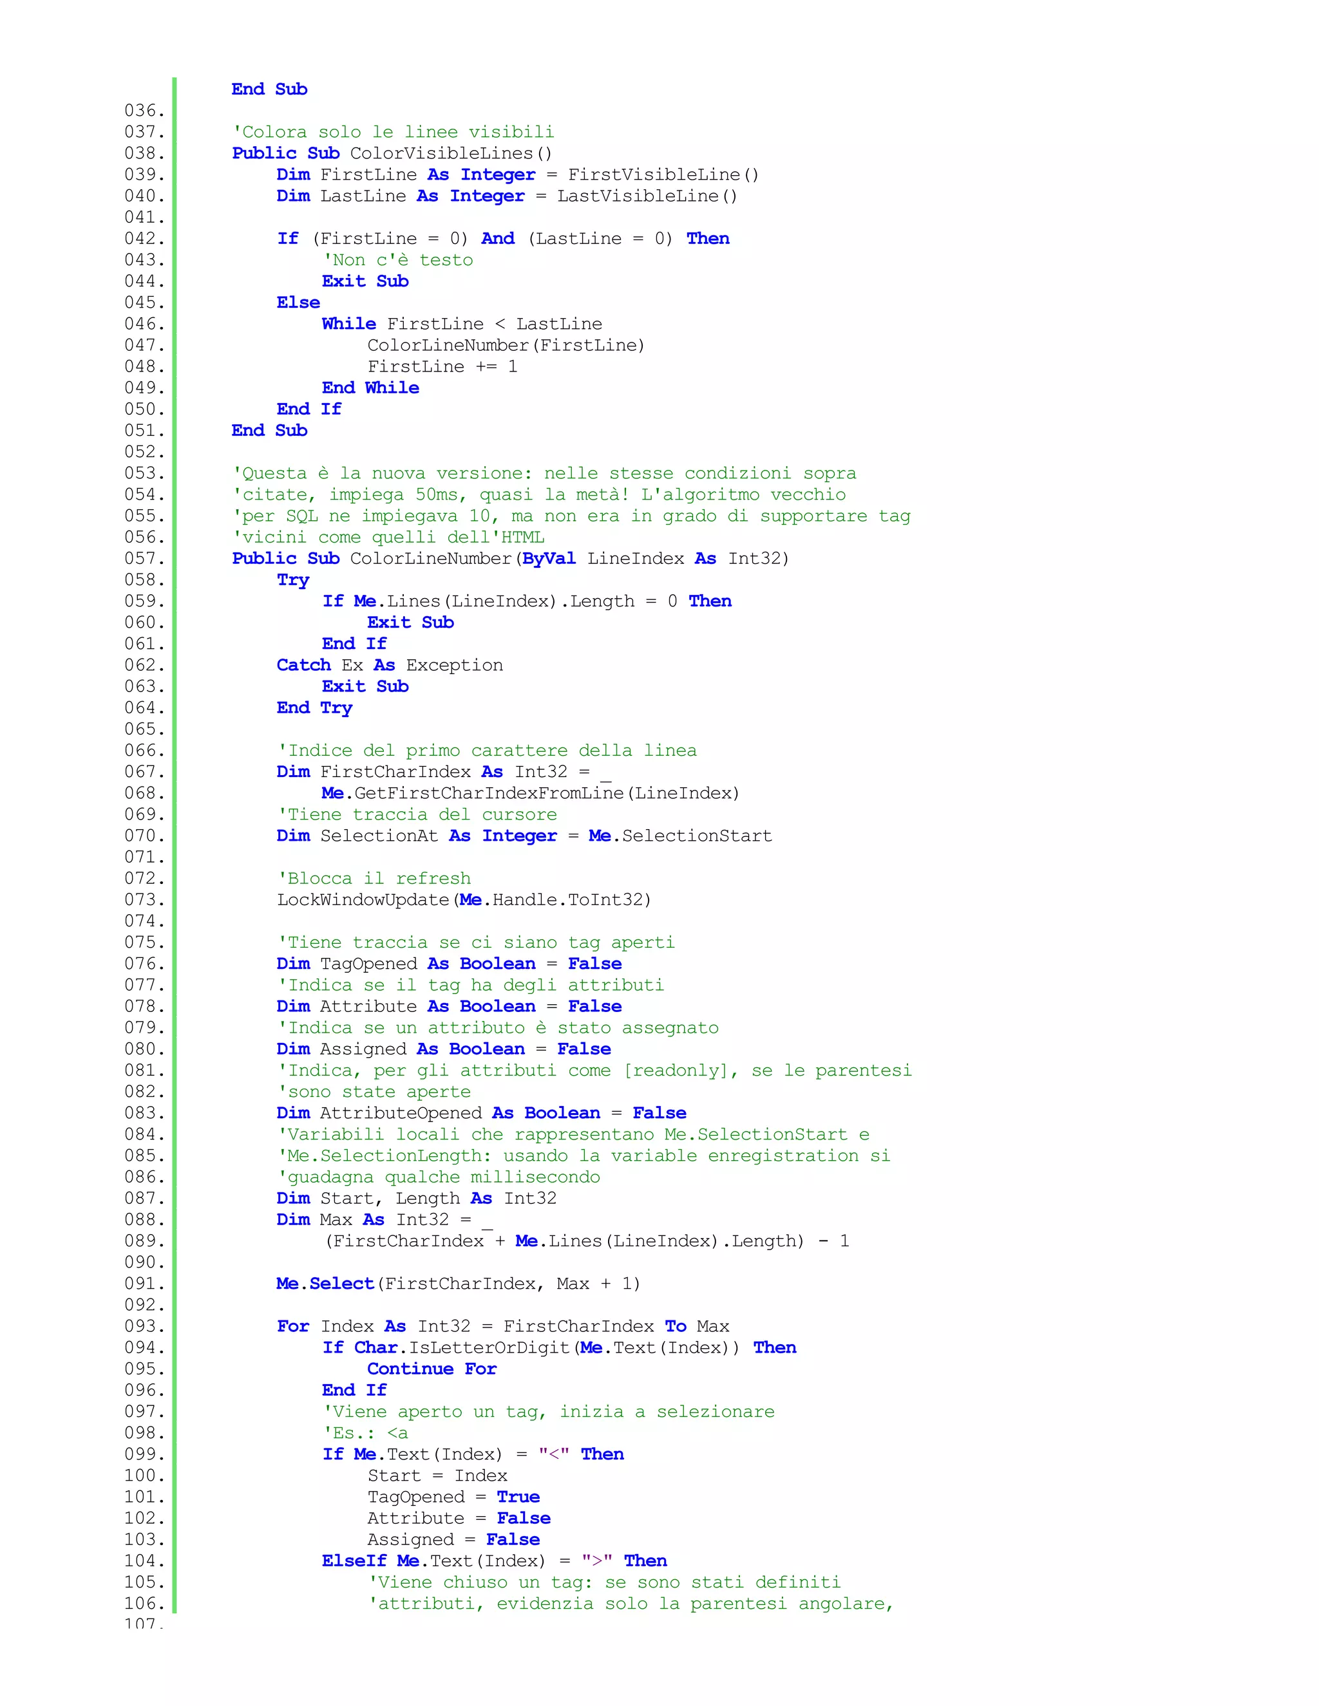Click the Catch Ex As Exception line
The height and width of the screenshot is (1706, 1319).
390,665
